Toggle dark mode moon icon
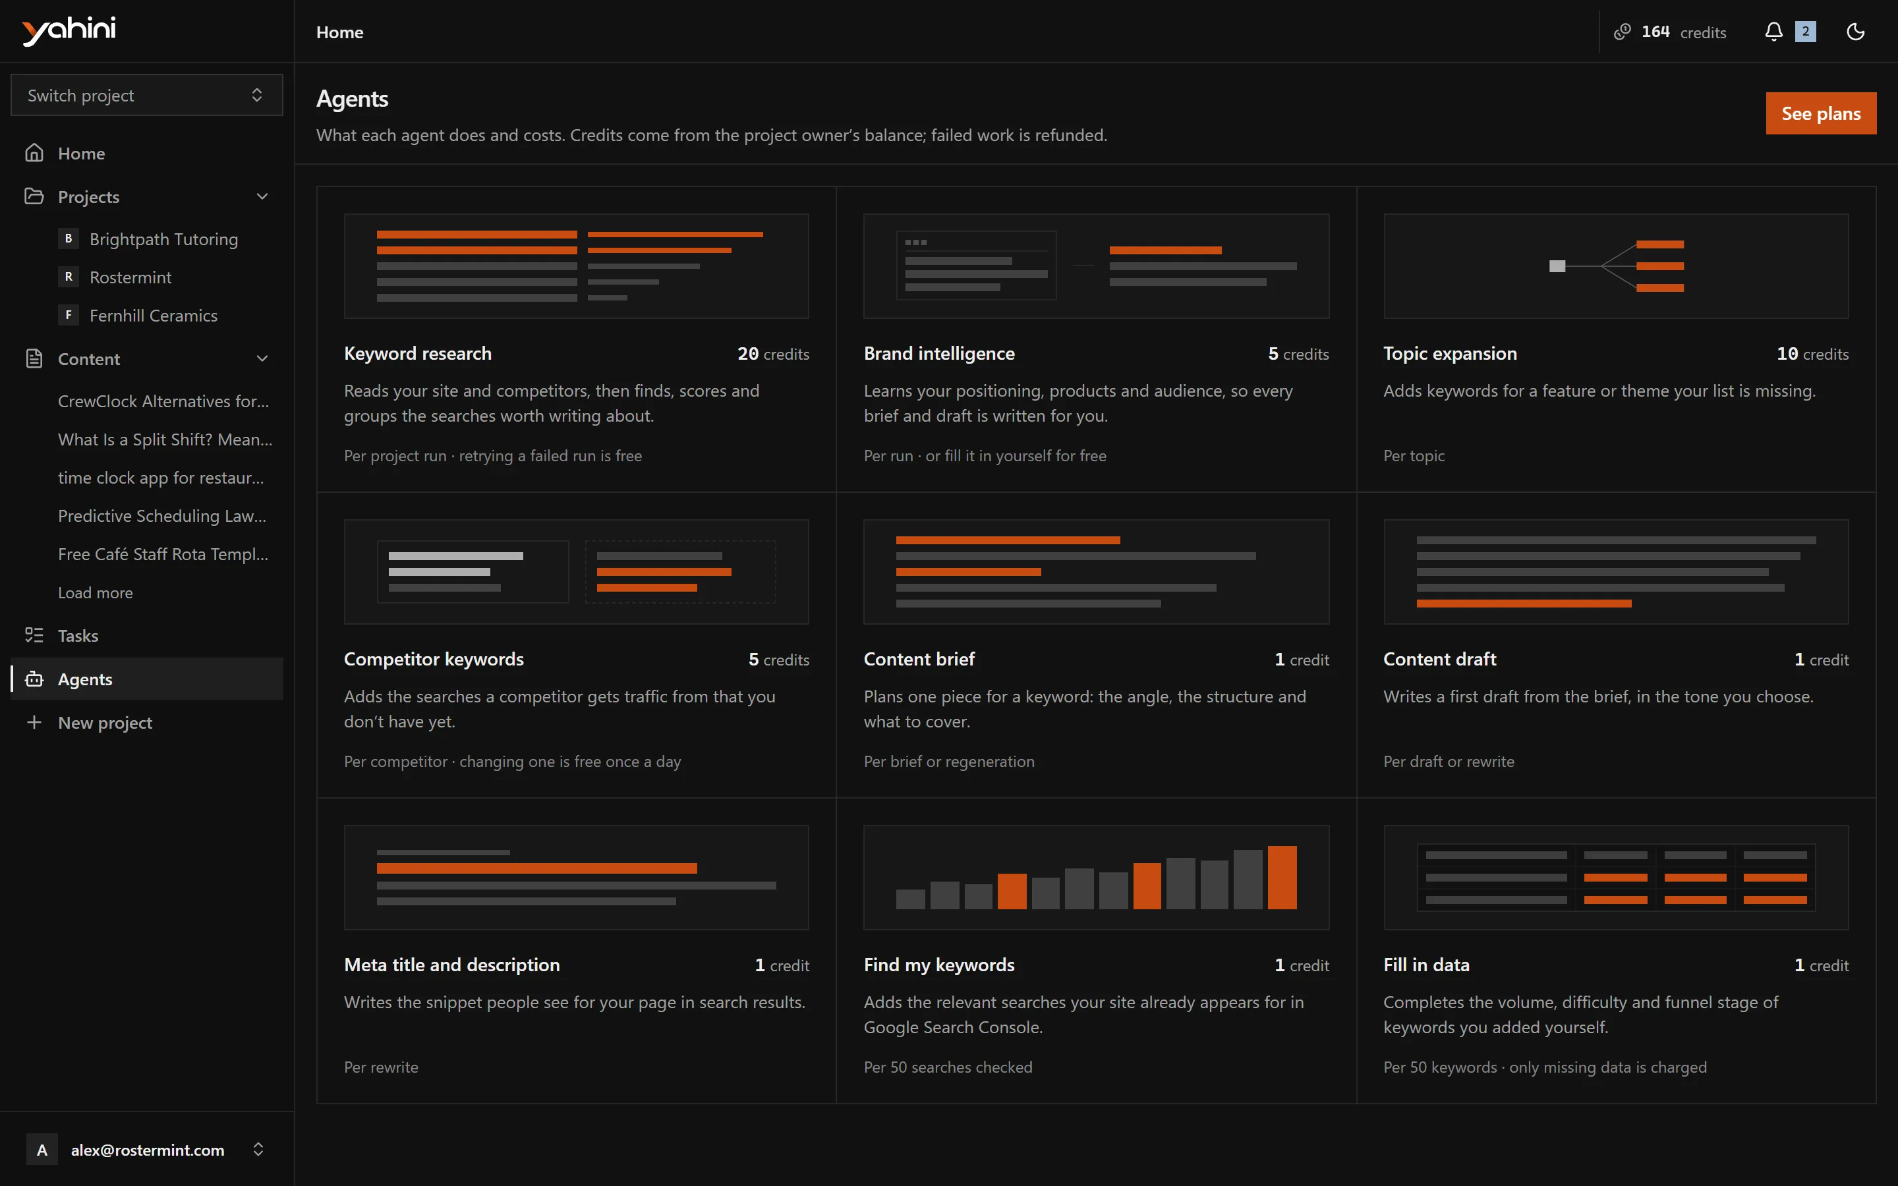The image size is (1898, 1186). point(1856,32)
